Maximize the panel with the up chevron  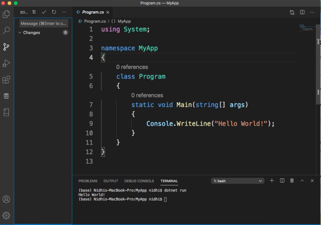(302, 180)
